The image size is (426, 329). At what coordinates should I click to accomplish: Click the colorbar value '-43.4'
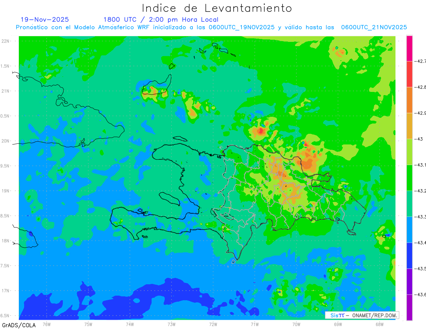[x=420, y=242]
